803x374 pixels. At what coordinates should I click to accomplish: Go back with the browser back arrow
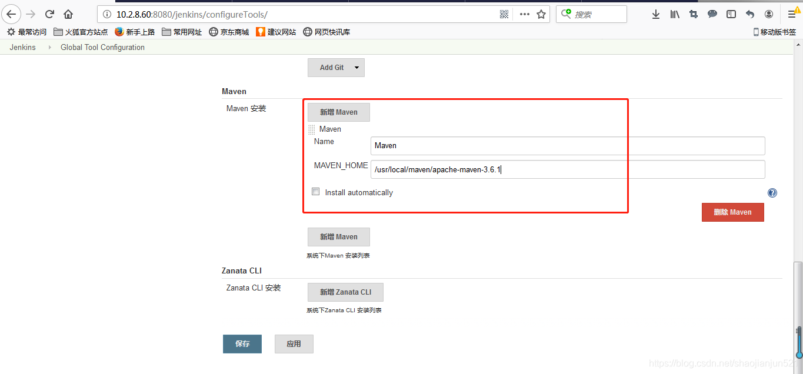point(11,14)
